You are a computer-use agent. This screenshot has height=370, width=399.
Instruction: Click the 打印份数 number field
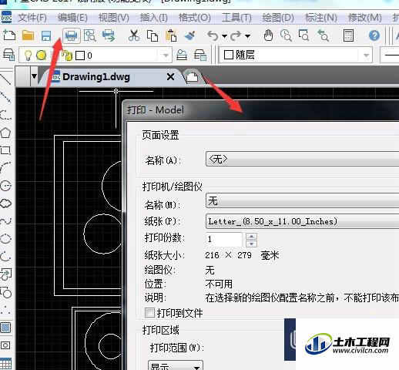(224, 239)
